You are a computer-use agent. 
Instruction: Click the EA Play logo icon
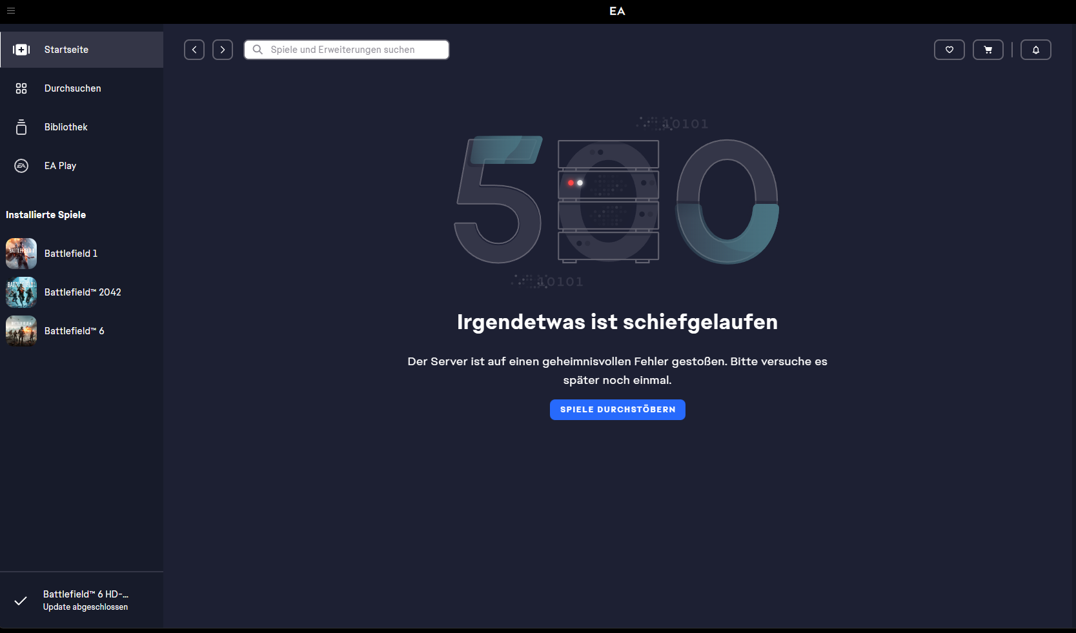[x=21, y=166]
